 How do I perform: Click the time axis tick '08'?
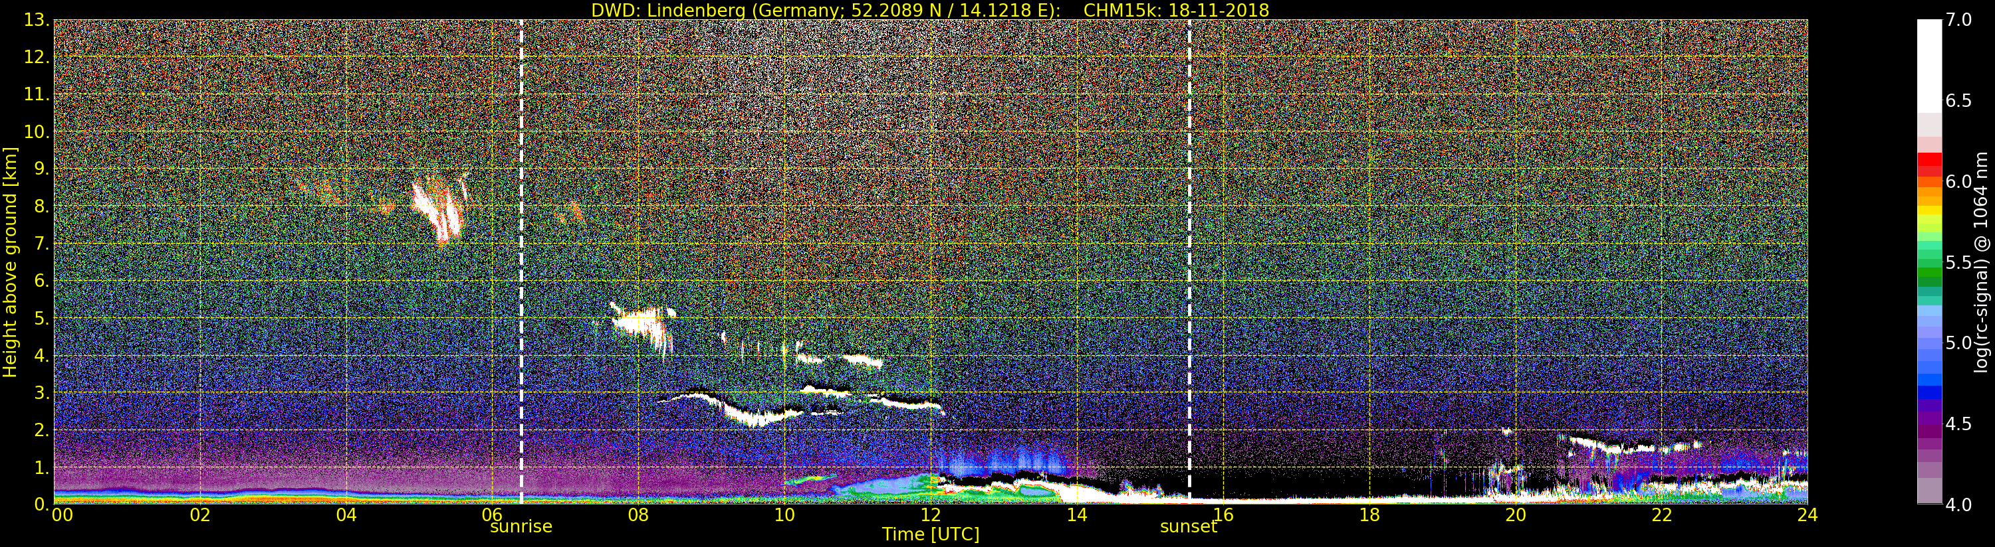pos(638,514)
